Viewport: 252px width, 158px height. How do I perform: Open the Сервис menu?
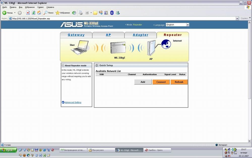pyautogui.click(x=40, y=7)
